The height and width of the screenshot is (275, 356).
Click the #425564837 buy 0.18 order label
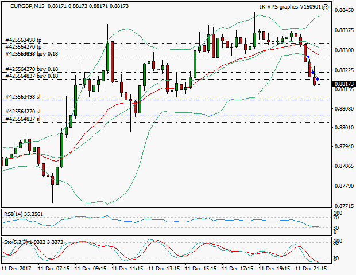(x=32, y=76)
